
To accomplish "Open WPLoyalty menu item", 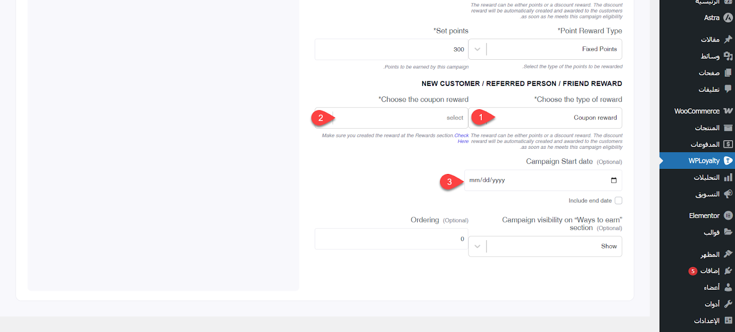I will point(697,161).
